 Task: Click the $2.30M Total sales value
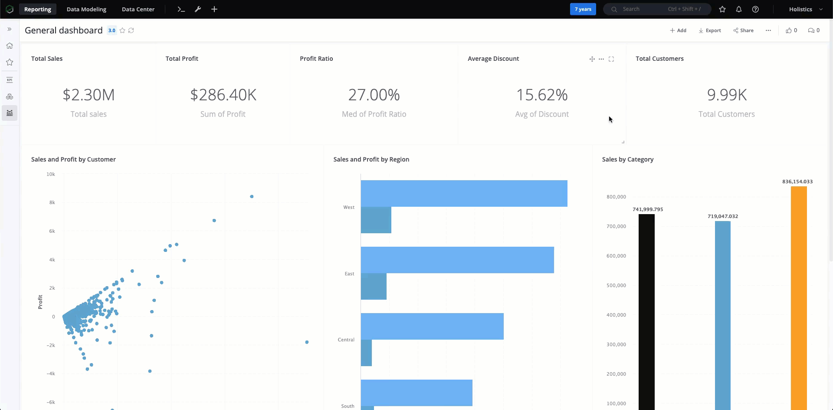click(x=89, y=95)
